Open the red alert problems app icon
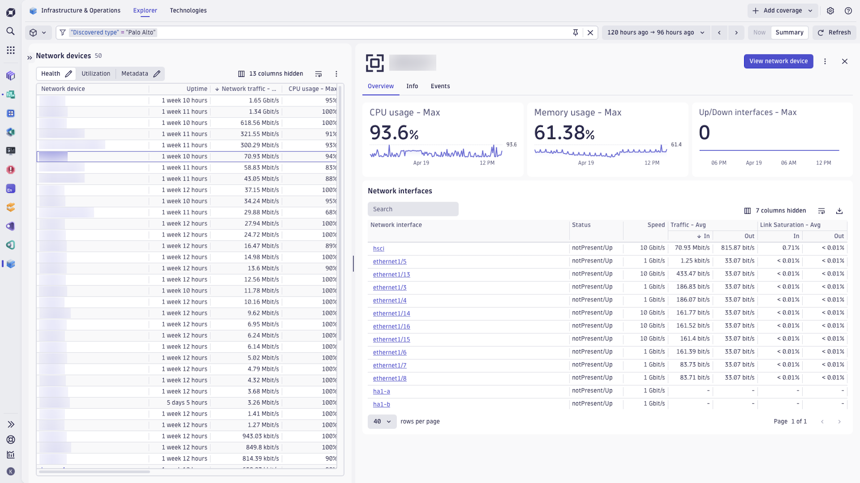Viewport: 860px width, 483px height. pos(11,170)
